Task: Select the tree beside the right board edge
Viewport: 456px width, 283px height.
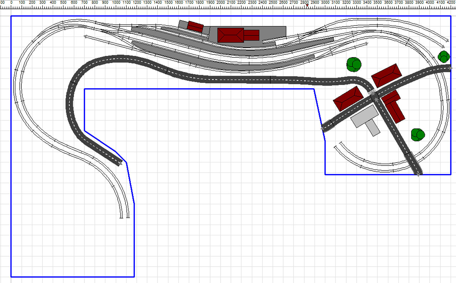Action: click(444, 56)
